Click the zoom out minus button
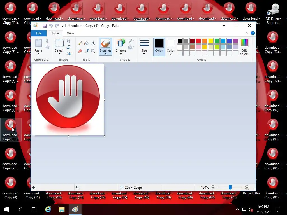Screen dimensions: 287x215 tap(213, 187)
